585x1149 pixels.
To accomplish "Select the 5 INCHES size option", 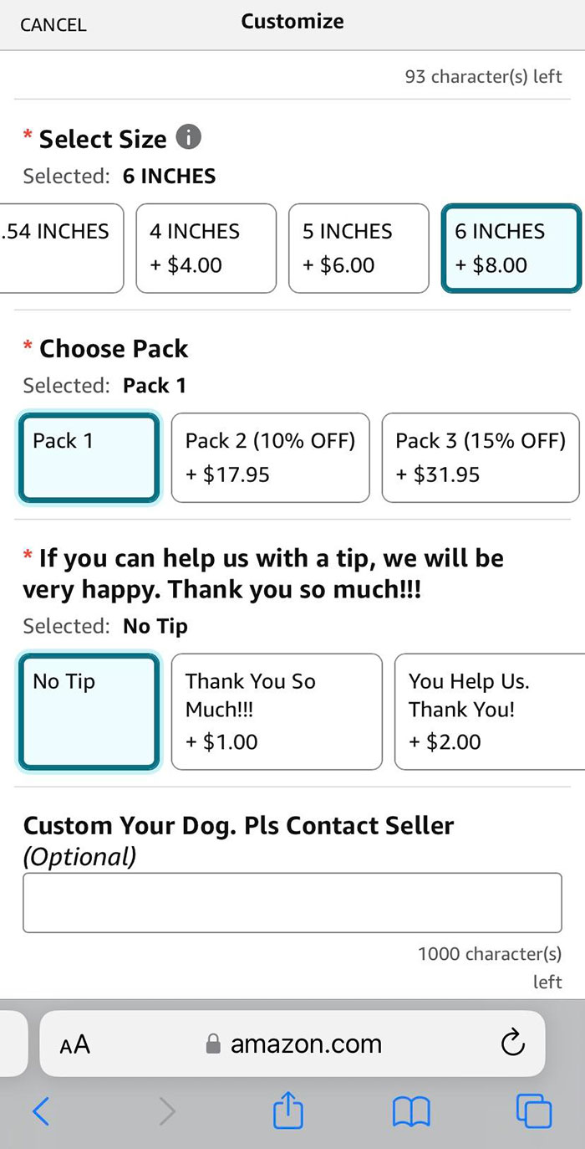I will 359,248.
